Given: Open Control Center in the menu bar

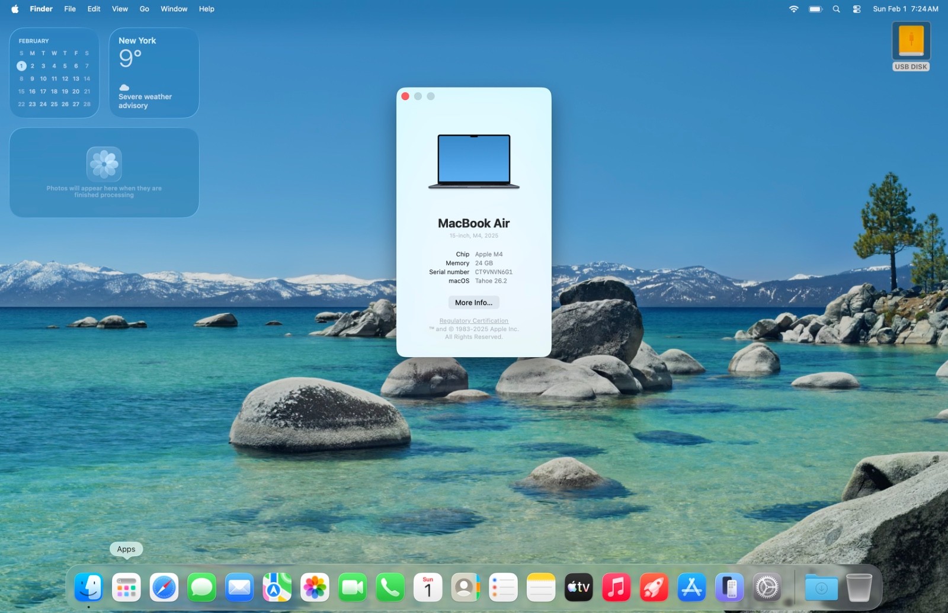Looking at the screenshot, I should [857, 9].
